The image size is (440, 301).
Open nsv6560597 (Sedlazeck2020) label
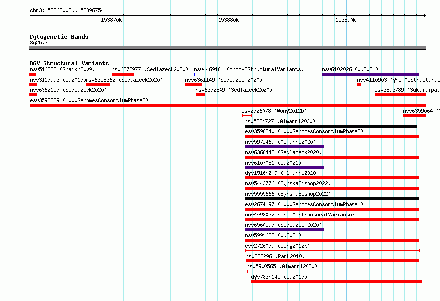coord(283,225)
